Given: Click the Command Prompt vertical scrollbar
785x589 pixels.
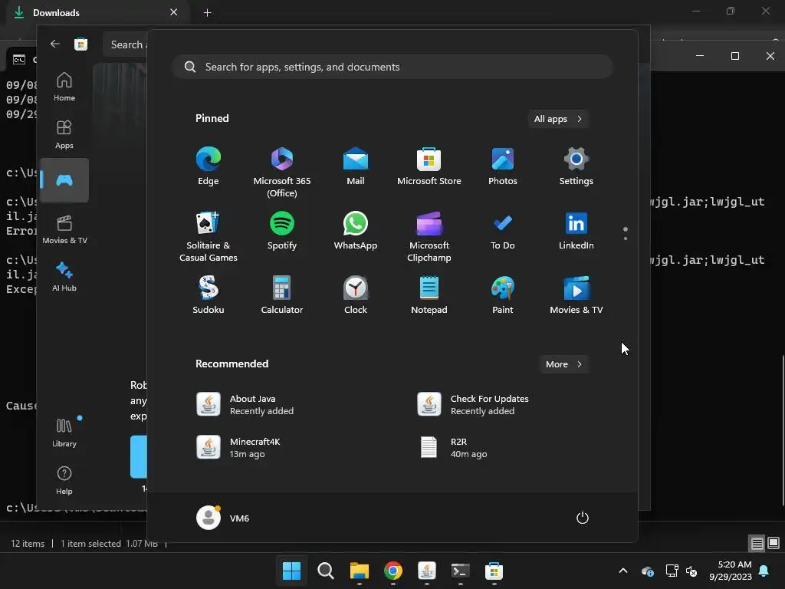Looking at the screenshot, I should 783,431.
